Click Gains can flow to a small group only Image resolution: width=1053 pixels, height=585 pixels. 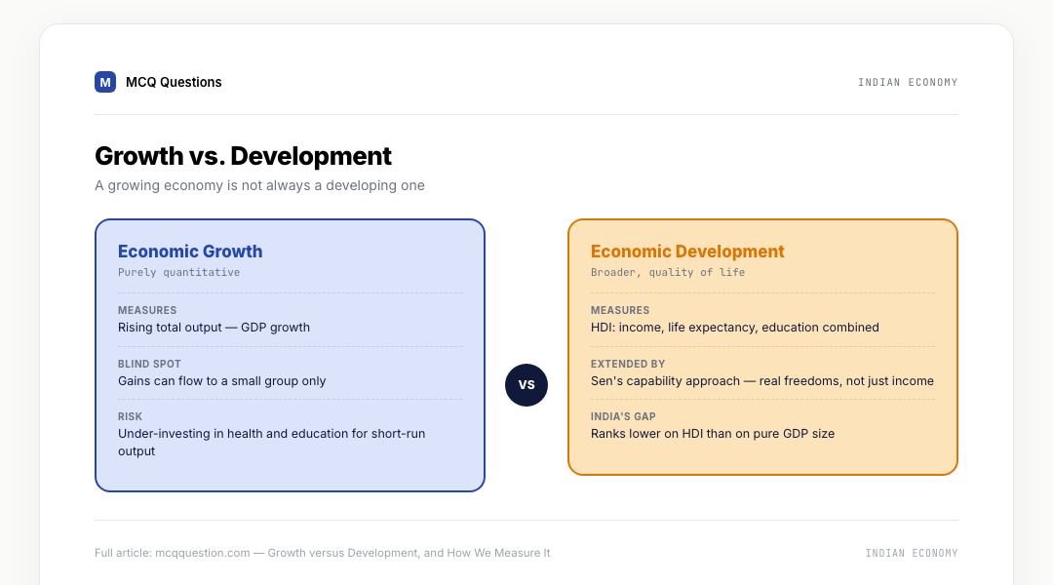(x=221, y=381)
